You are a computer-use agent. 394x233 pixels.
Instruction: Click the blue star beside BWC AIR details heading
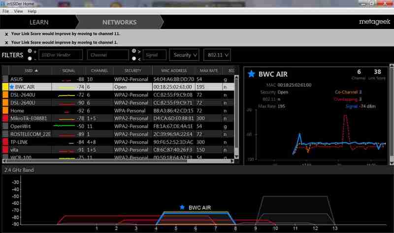point(251,74)
